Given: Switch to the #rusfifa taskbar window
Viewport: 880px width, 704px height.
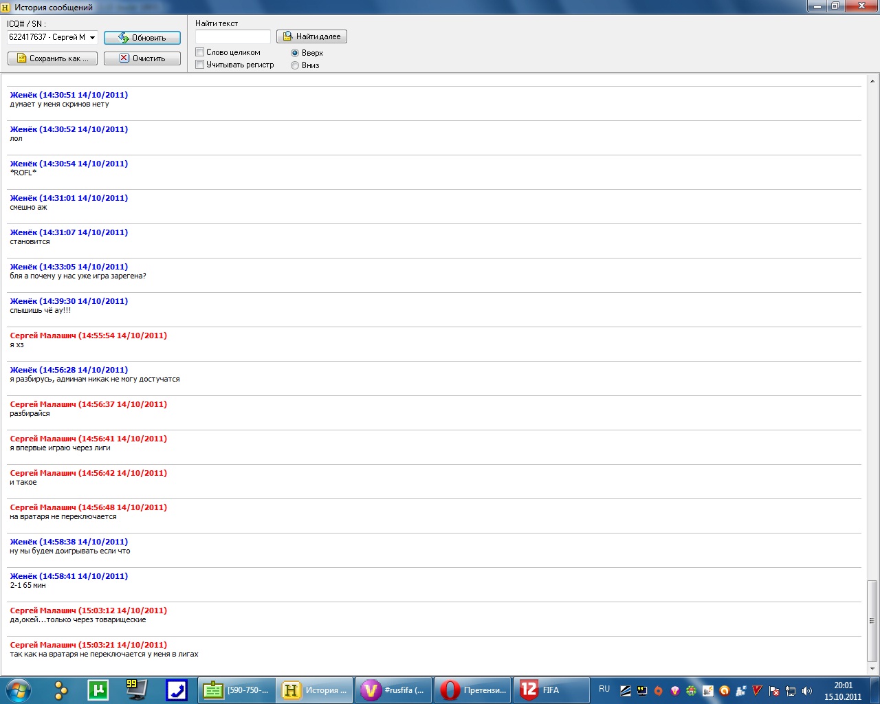Looking at the screenshot, I should 394,690.
